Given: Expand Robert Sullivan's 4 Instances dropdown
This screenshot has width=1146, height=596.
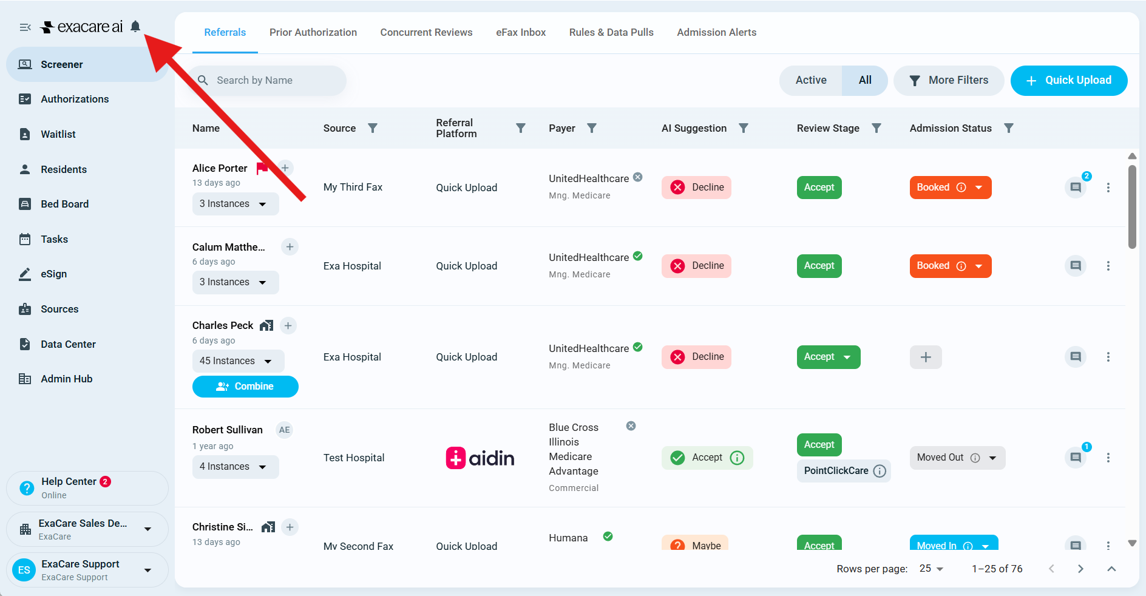Looking at the screenshot, I should coord(236,467).
